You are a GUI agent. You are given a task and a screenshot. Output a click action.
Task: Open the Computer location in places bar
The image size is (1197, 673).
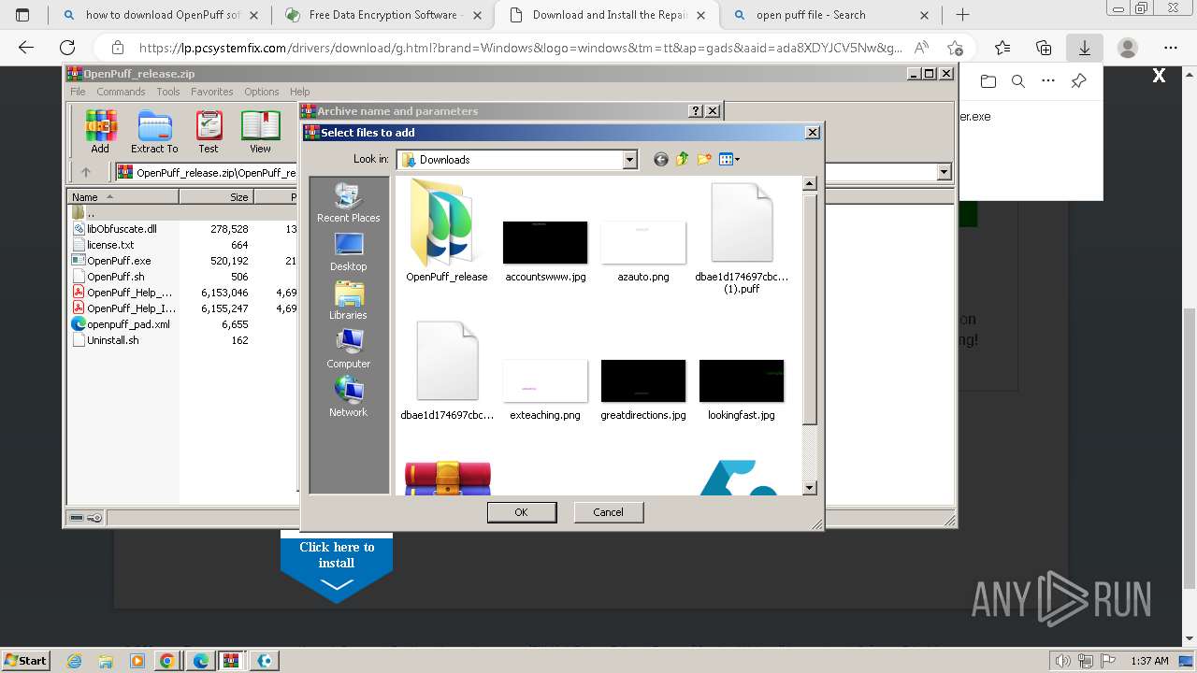point(348,349)
